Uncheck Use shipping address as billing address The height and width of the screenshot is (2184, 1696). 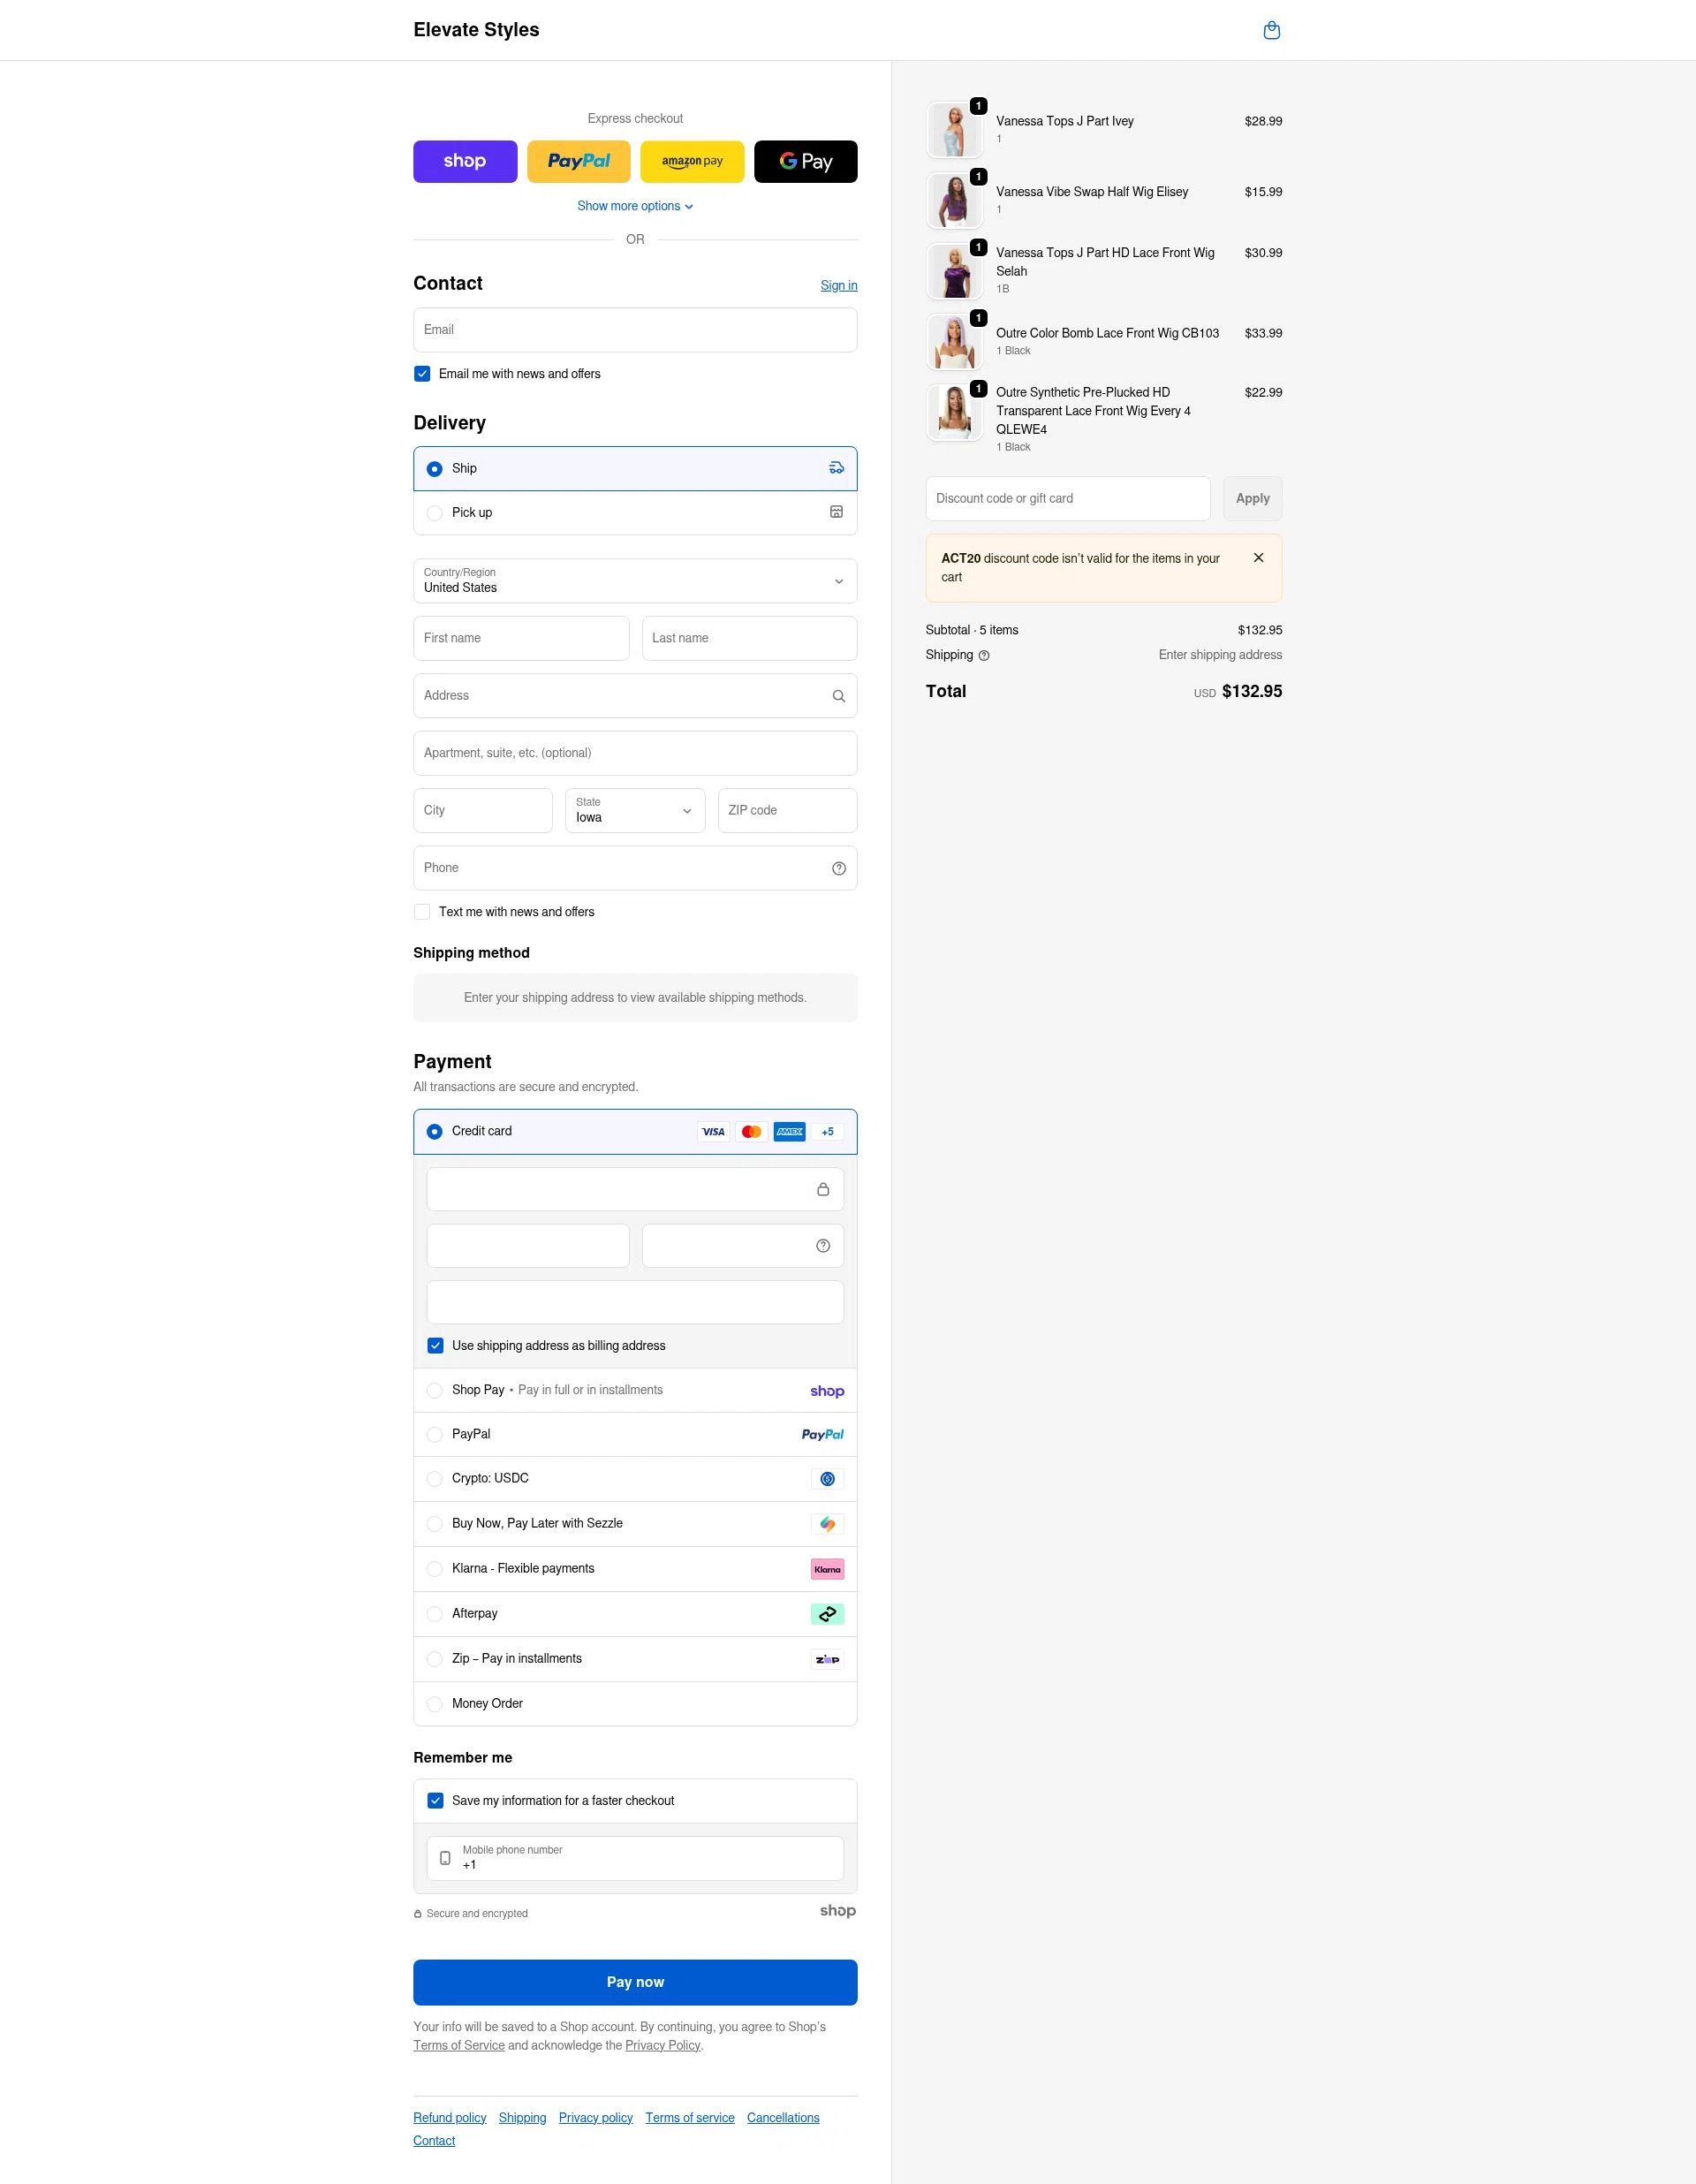[x=436, y=1345]
